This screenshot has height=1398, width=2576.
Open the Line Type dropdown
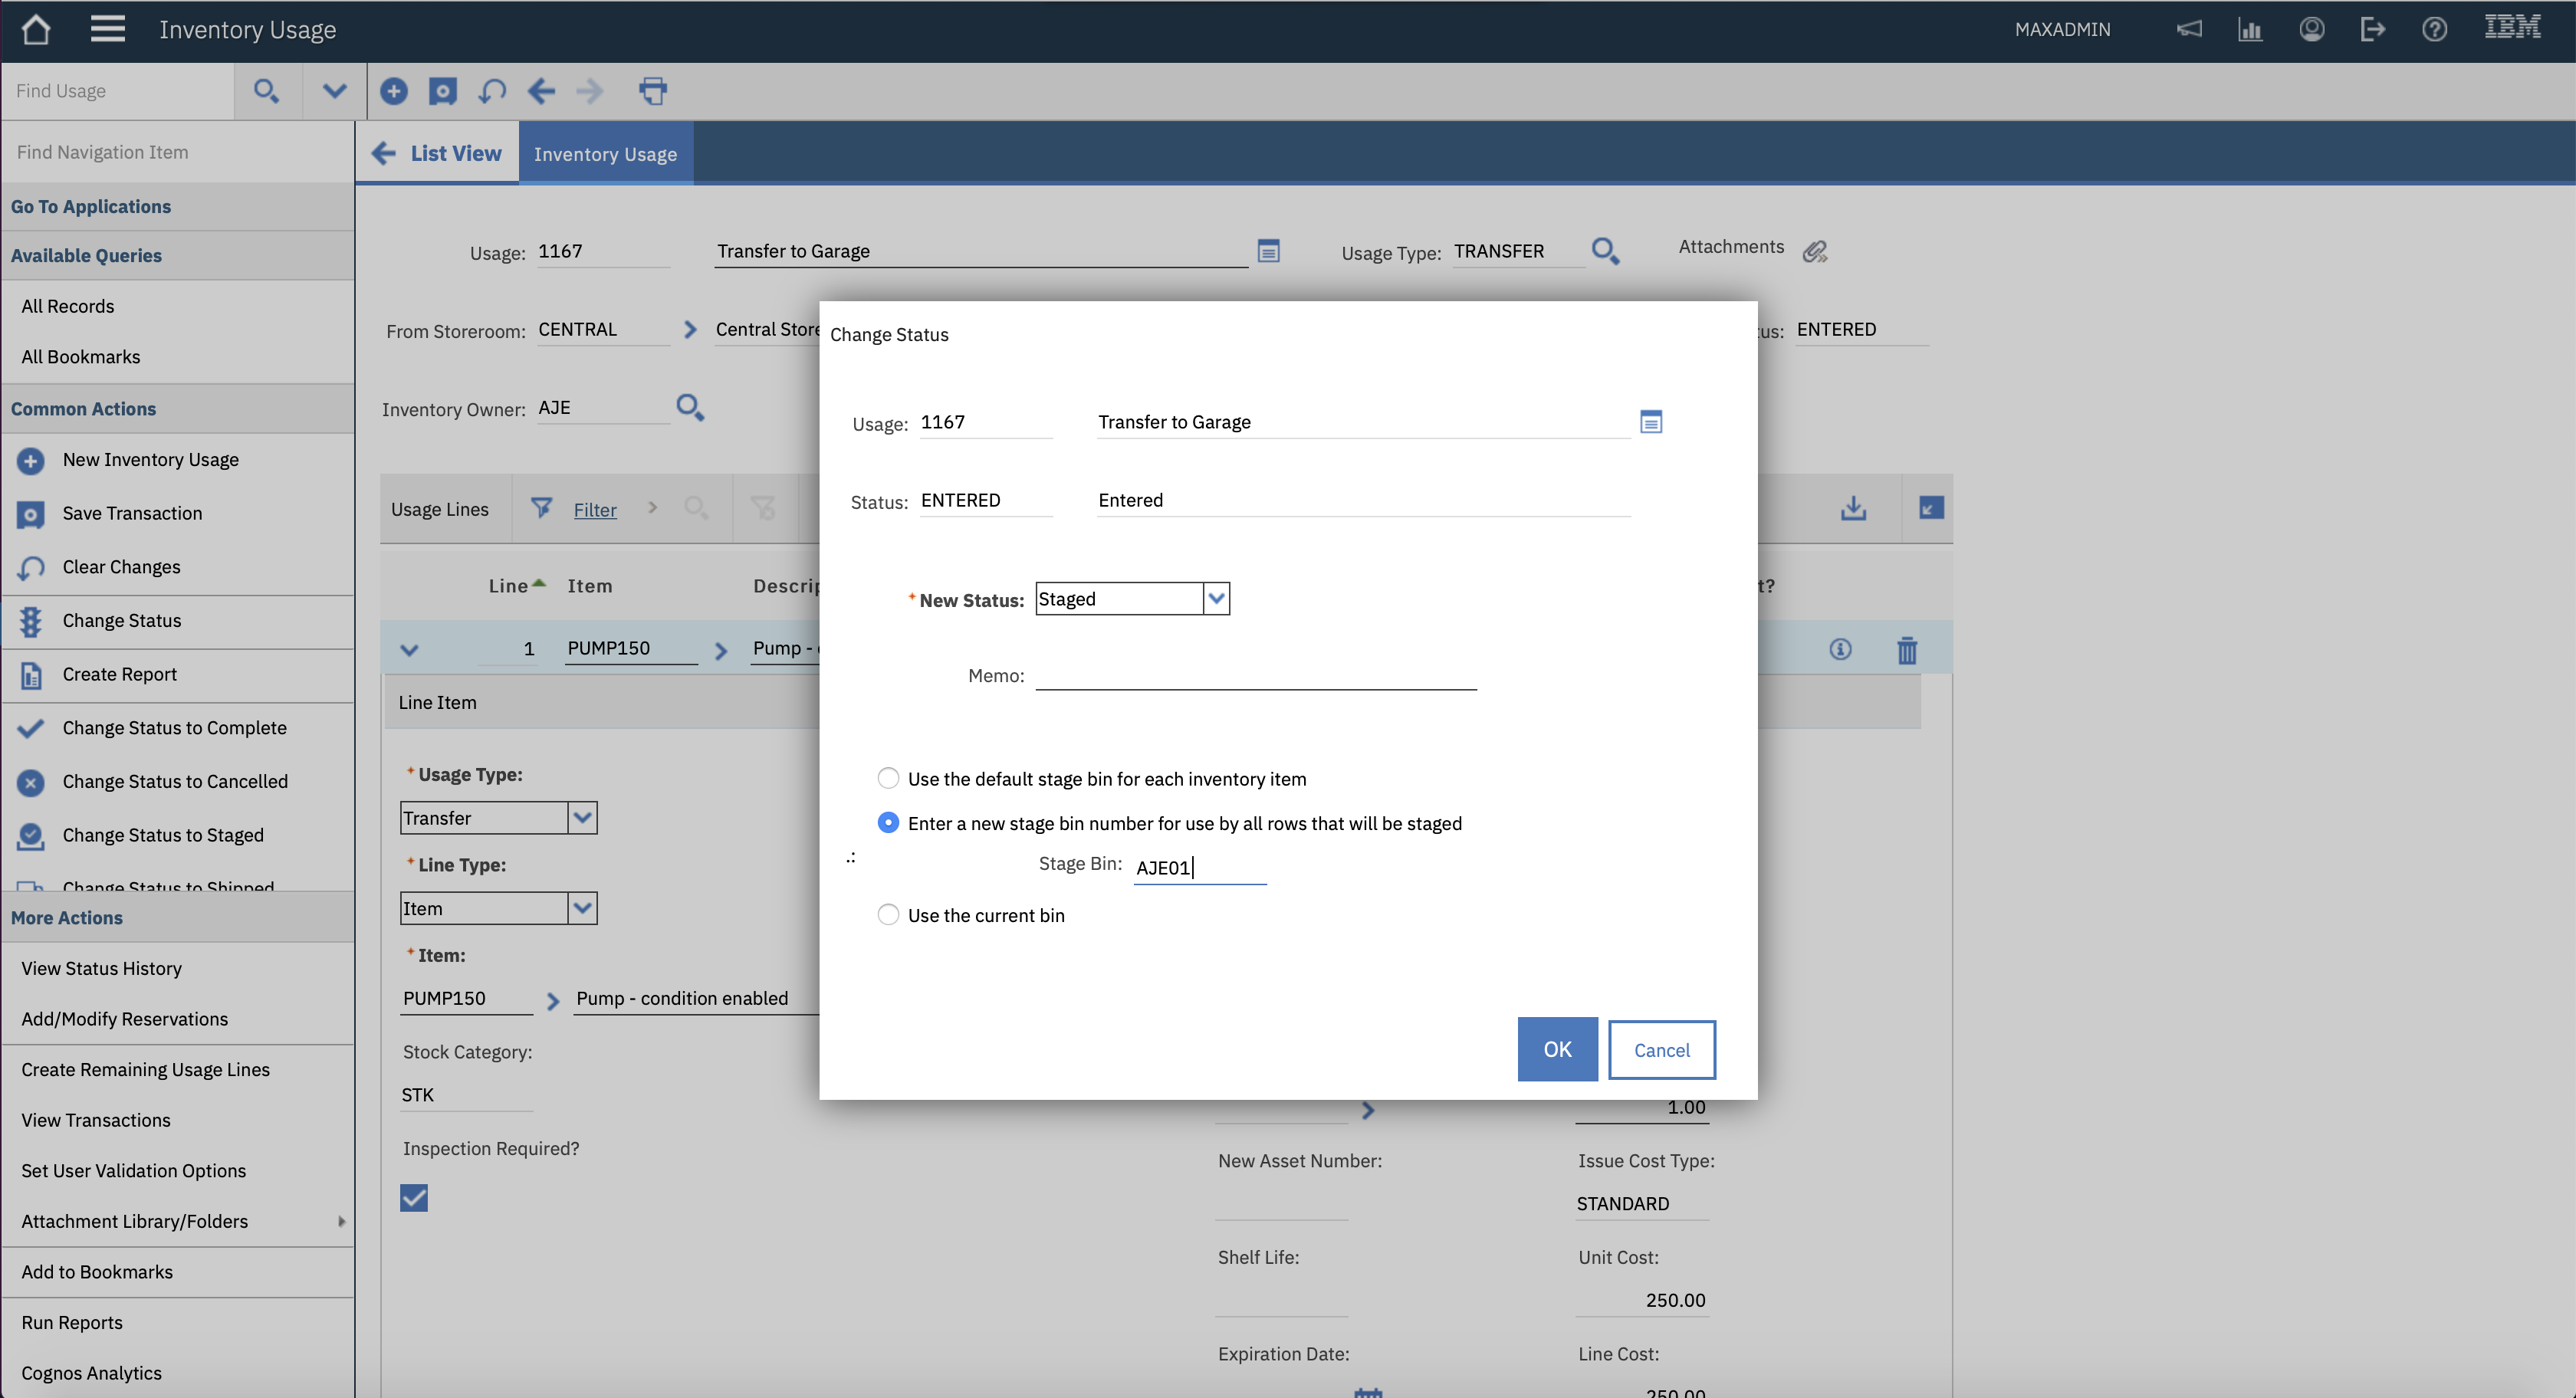pos(583,907)
